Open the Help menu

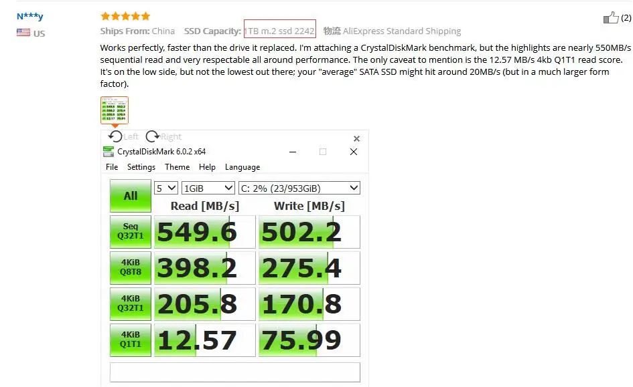[207, 167]
